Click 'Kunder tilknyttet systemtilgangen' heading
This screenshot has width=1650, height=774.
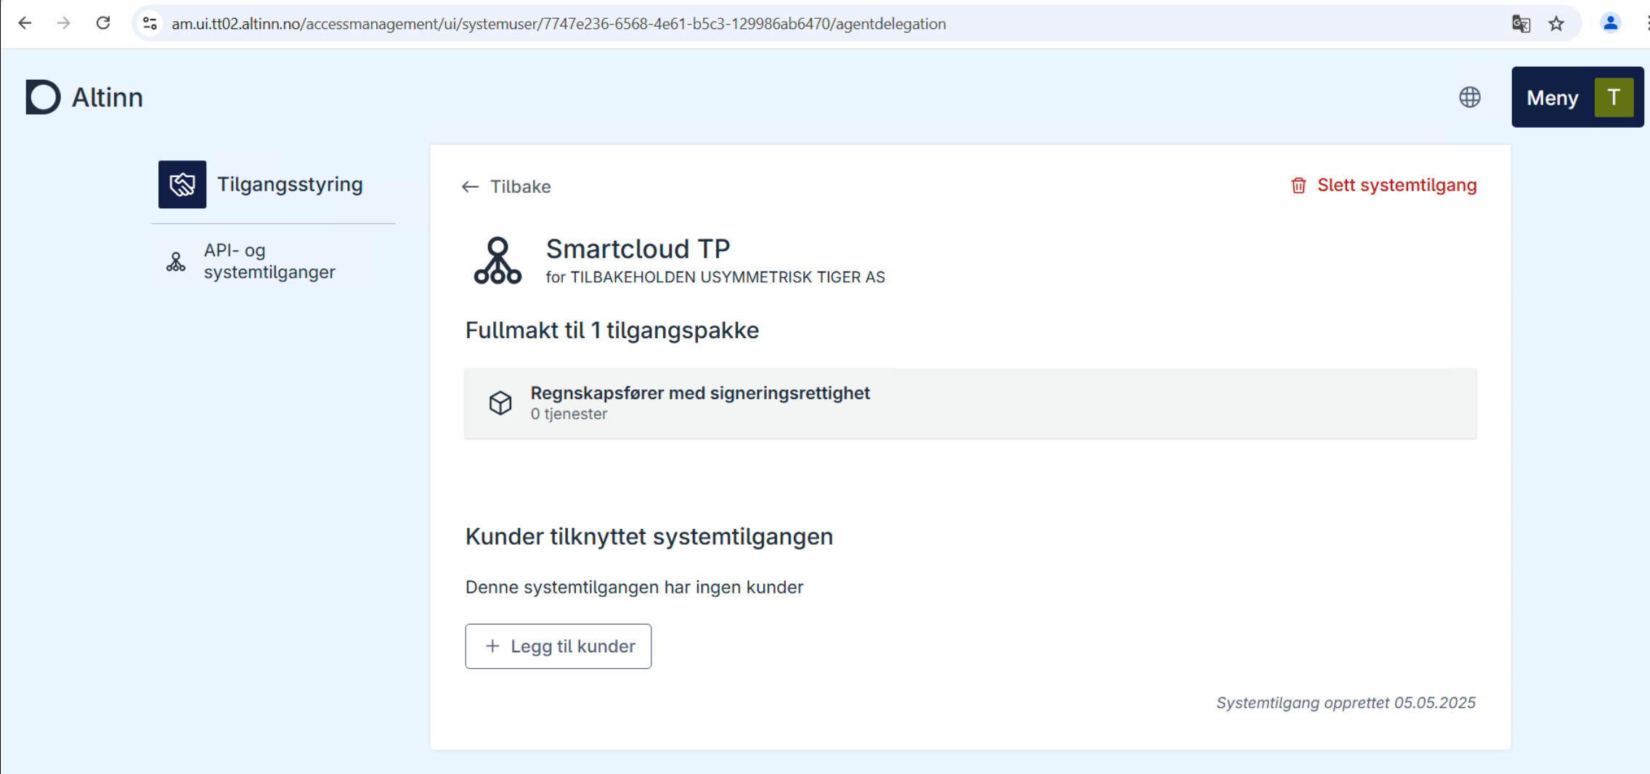point(649,536)
